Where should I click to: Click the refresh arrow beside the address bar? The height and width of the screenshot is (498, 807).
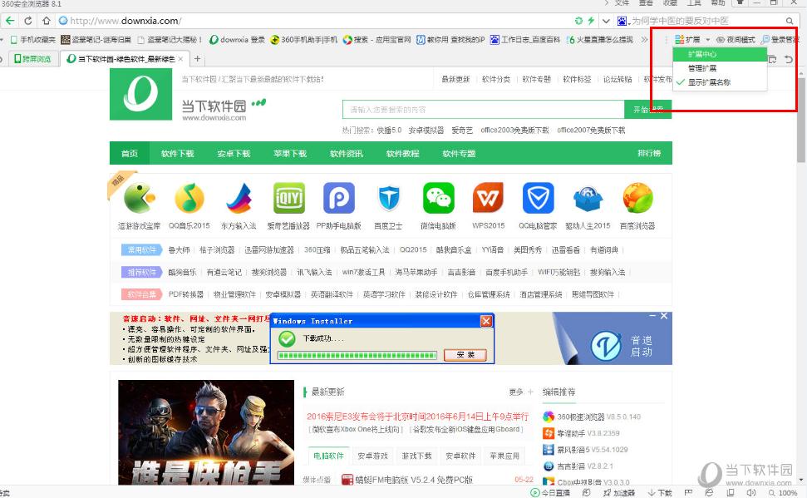pos(27,21)
